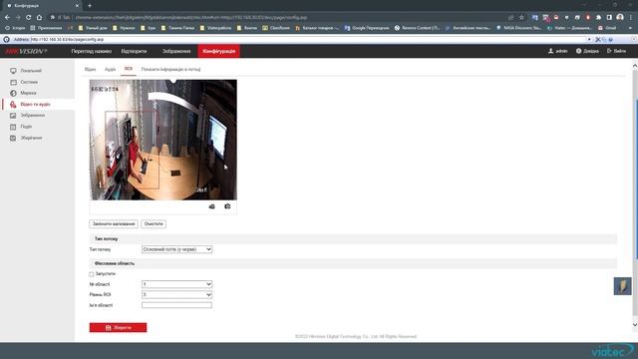Image resolution: width=638 pixels, height=359 pixels.
Task: Open the Gmail bookmark
Action: coord(607,28)
